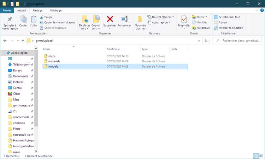Open Help with the question mark icon
The image size is (265, 159).
click(262, 10)
